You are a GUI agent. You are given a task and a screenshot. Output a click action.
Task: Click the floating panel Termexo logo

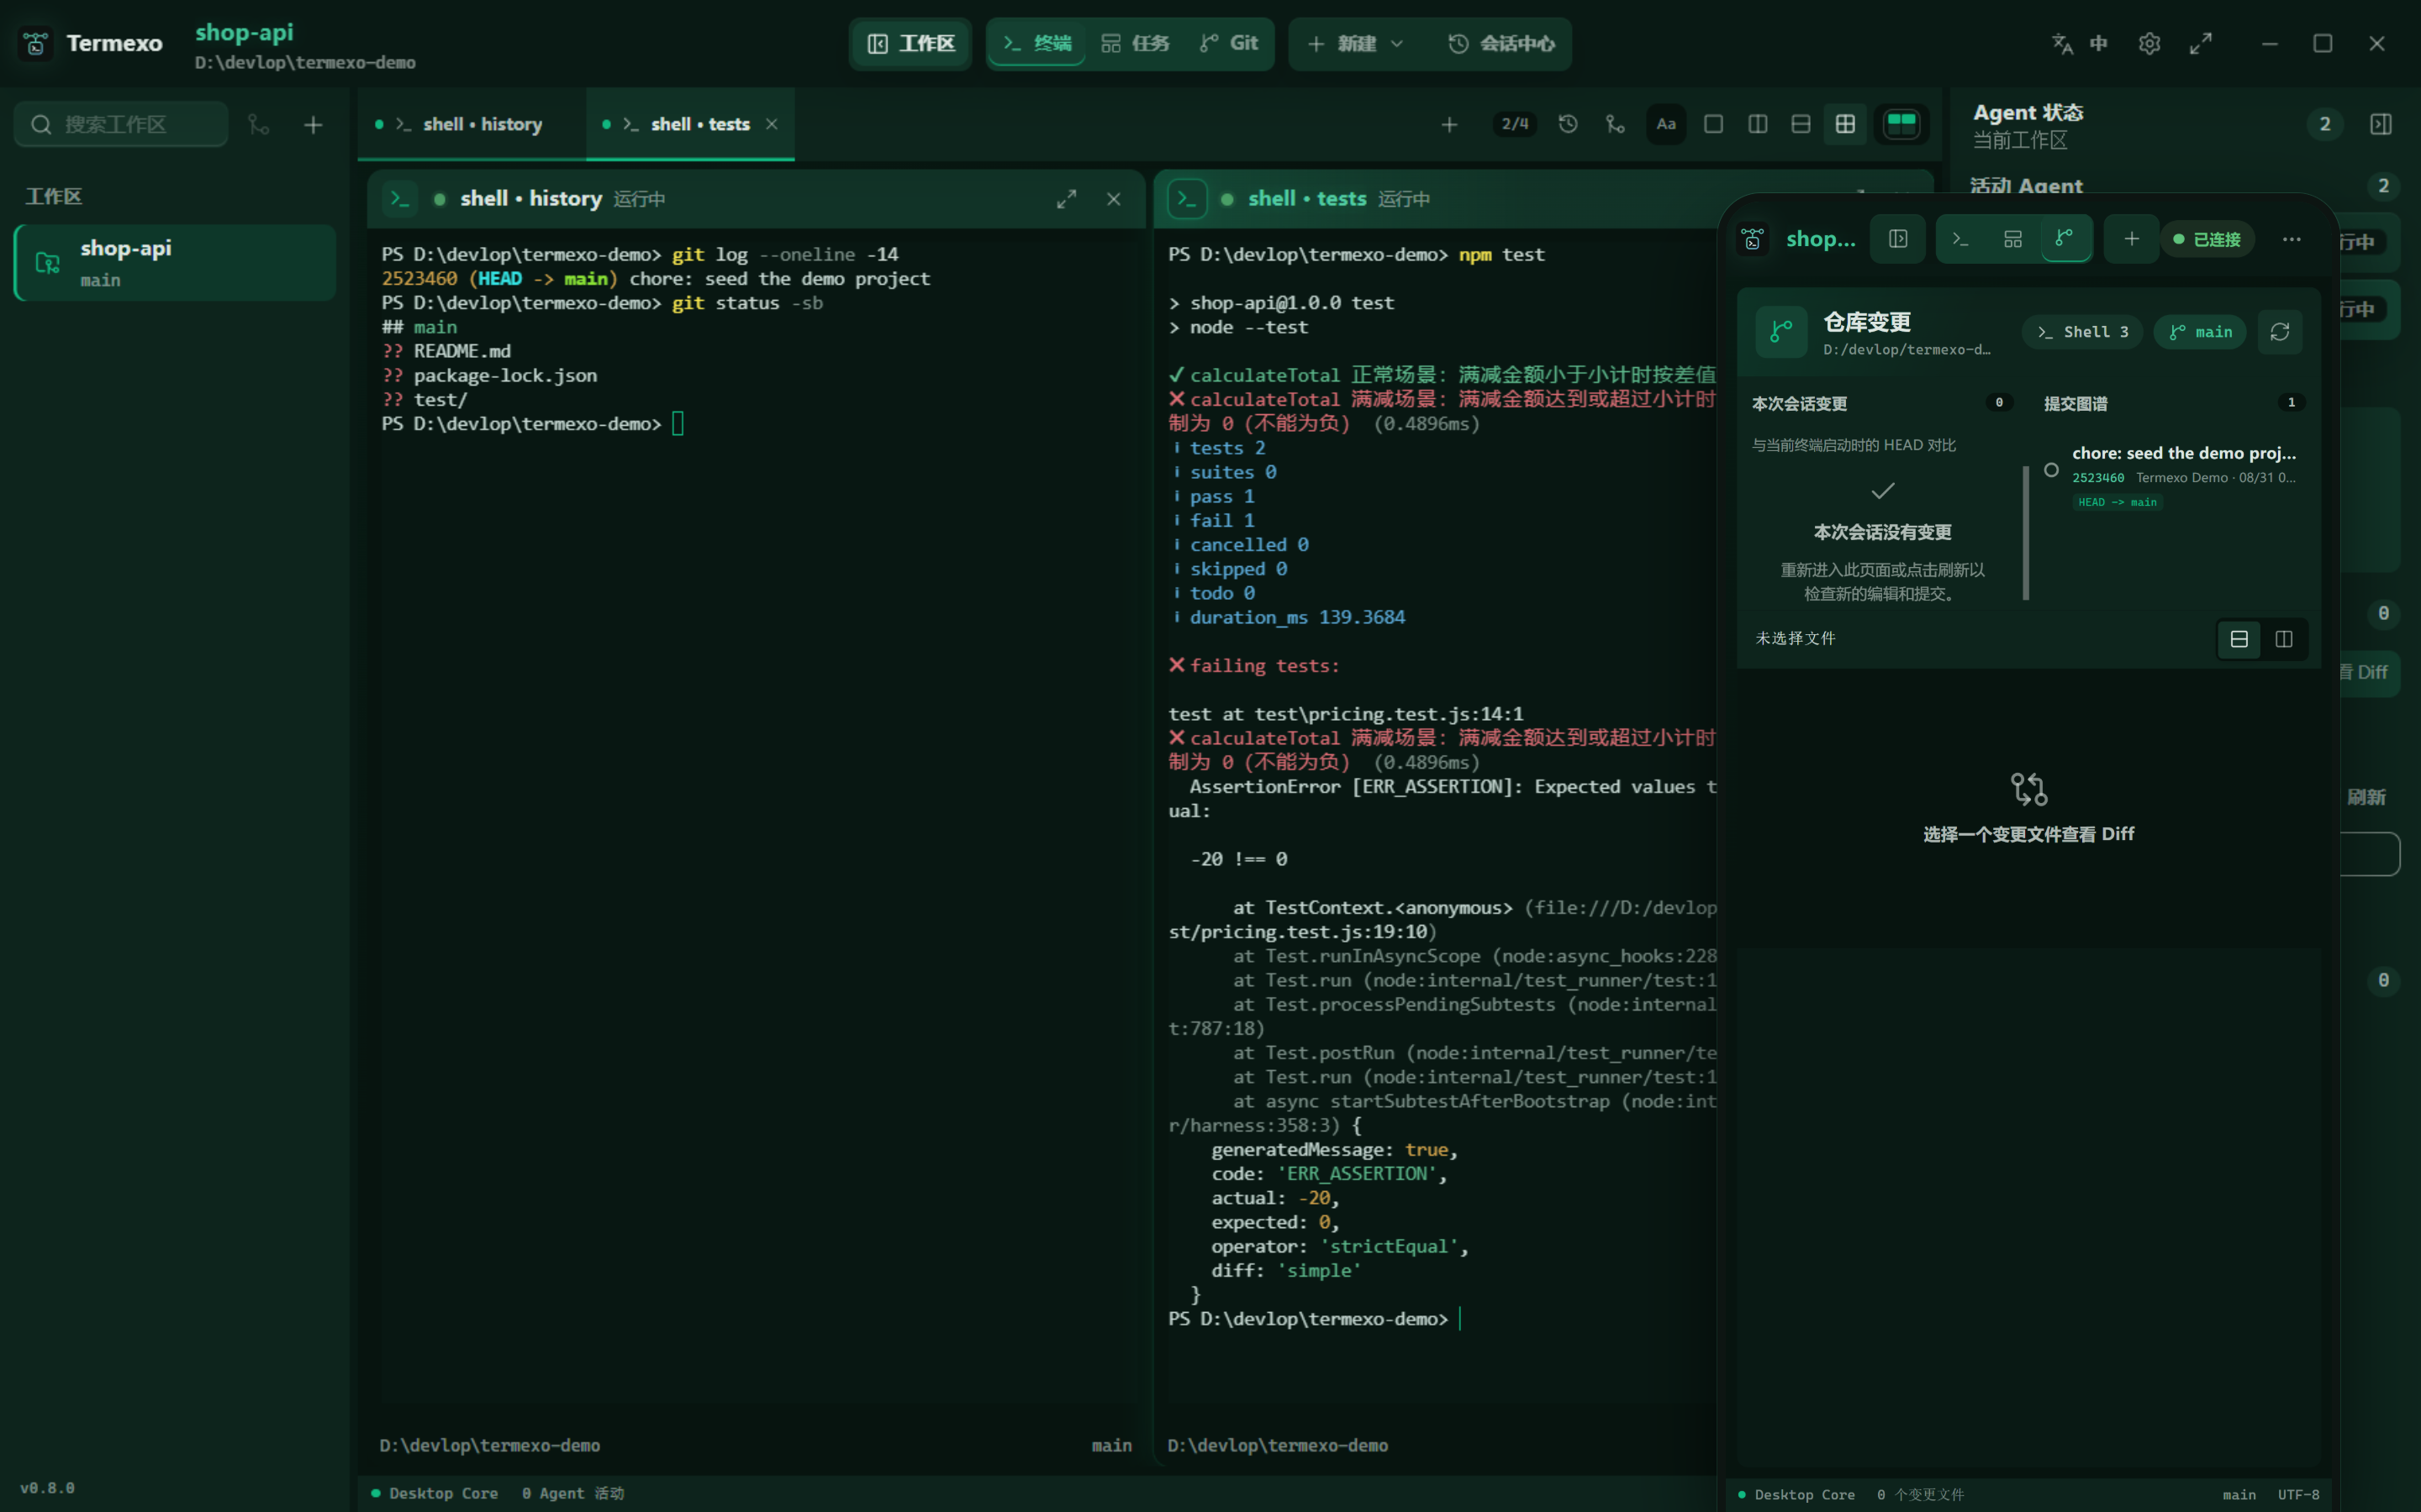1753,239
